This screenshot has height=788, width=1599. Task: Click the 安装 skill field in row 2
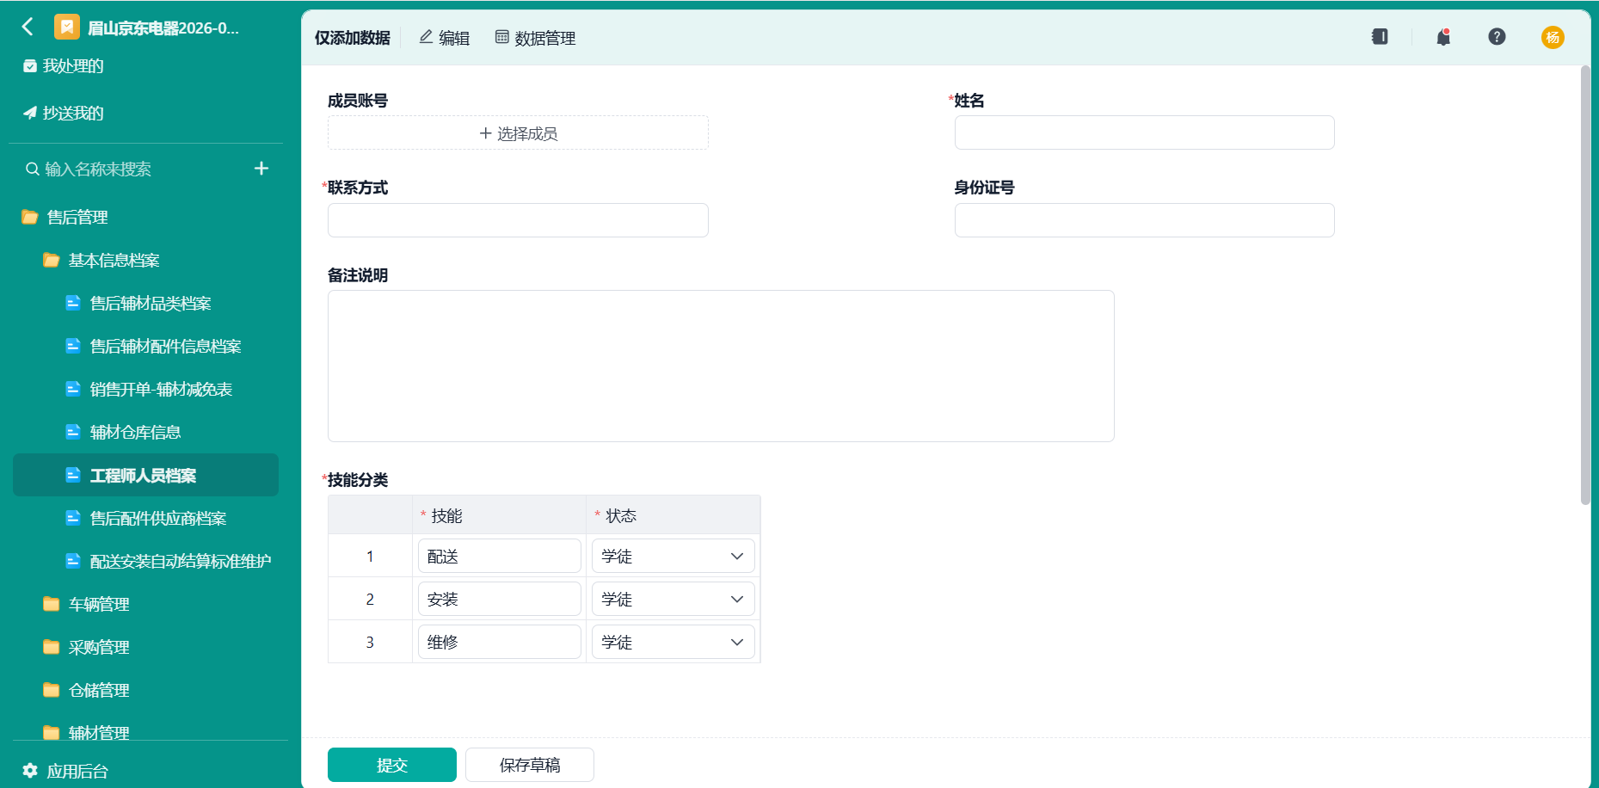pyautogui.click(x=500, y=599)
